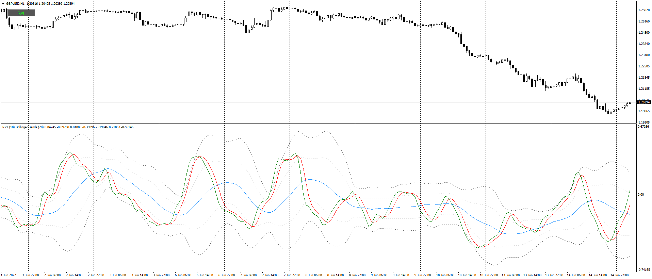Click the 1.23840 price axis label
Screen dimensions: 652x279
click(643, 44)
